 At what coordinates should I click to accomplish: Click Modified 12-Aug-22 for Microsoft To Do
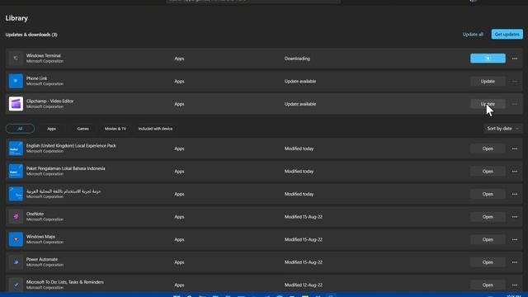(304, 285)
